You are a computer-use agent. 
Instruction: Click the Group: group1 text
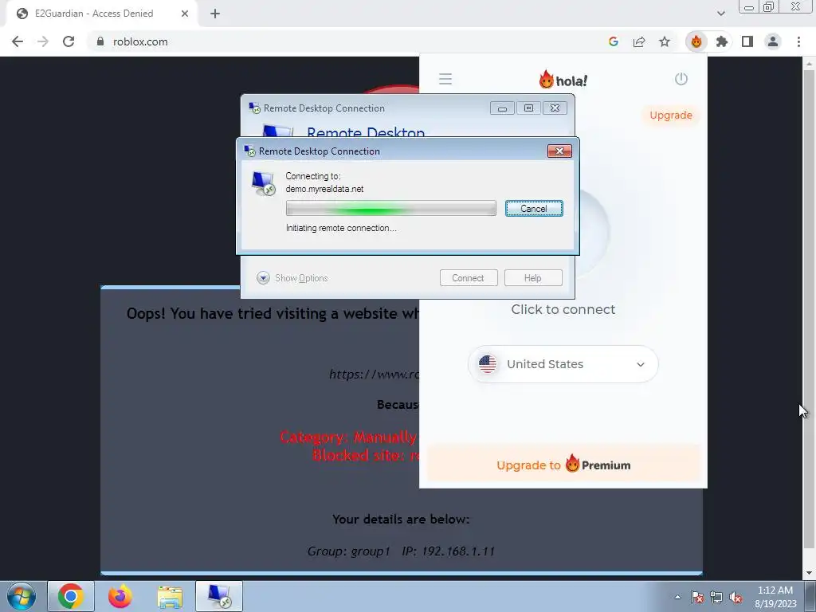pos(348,551)
